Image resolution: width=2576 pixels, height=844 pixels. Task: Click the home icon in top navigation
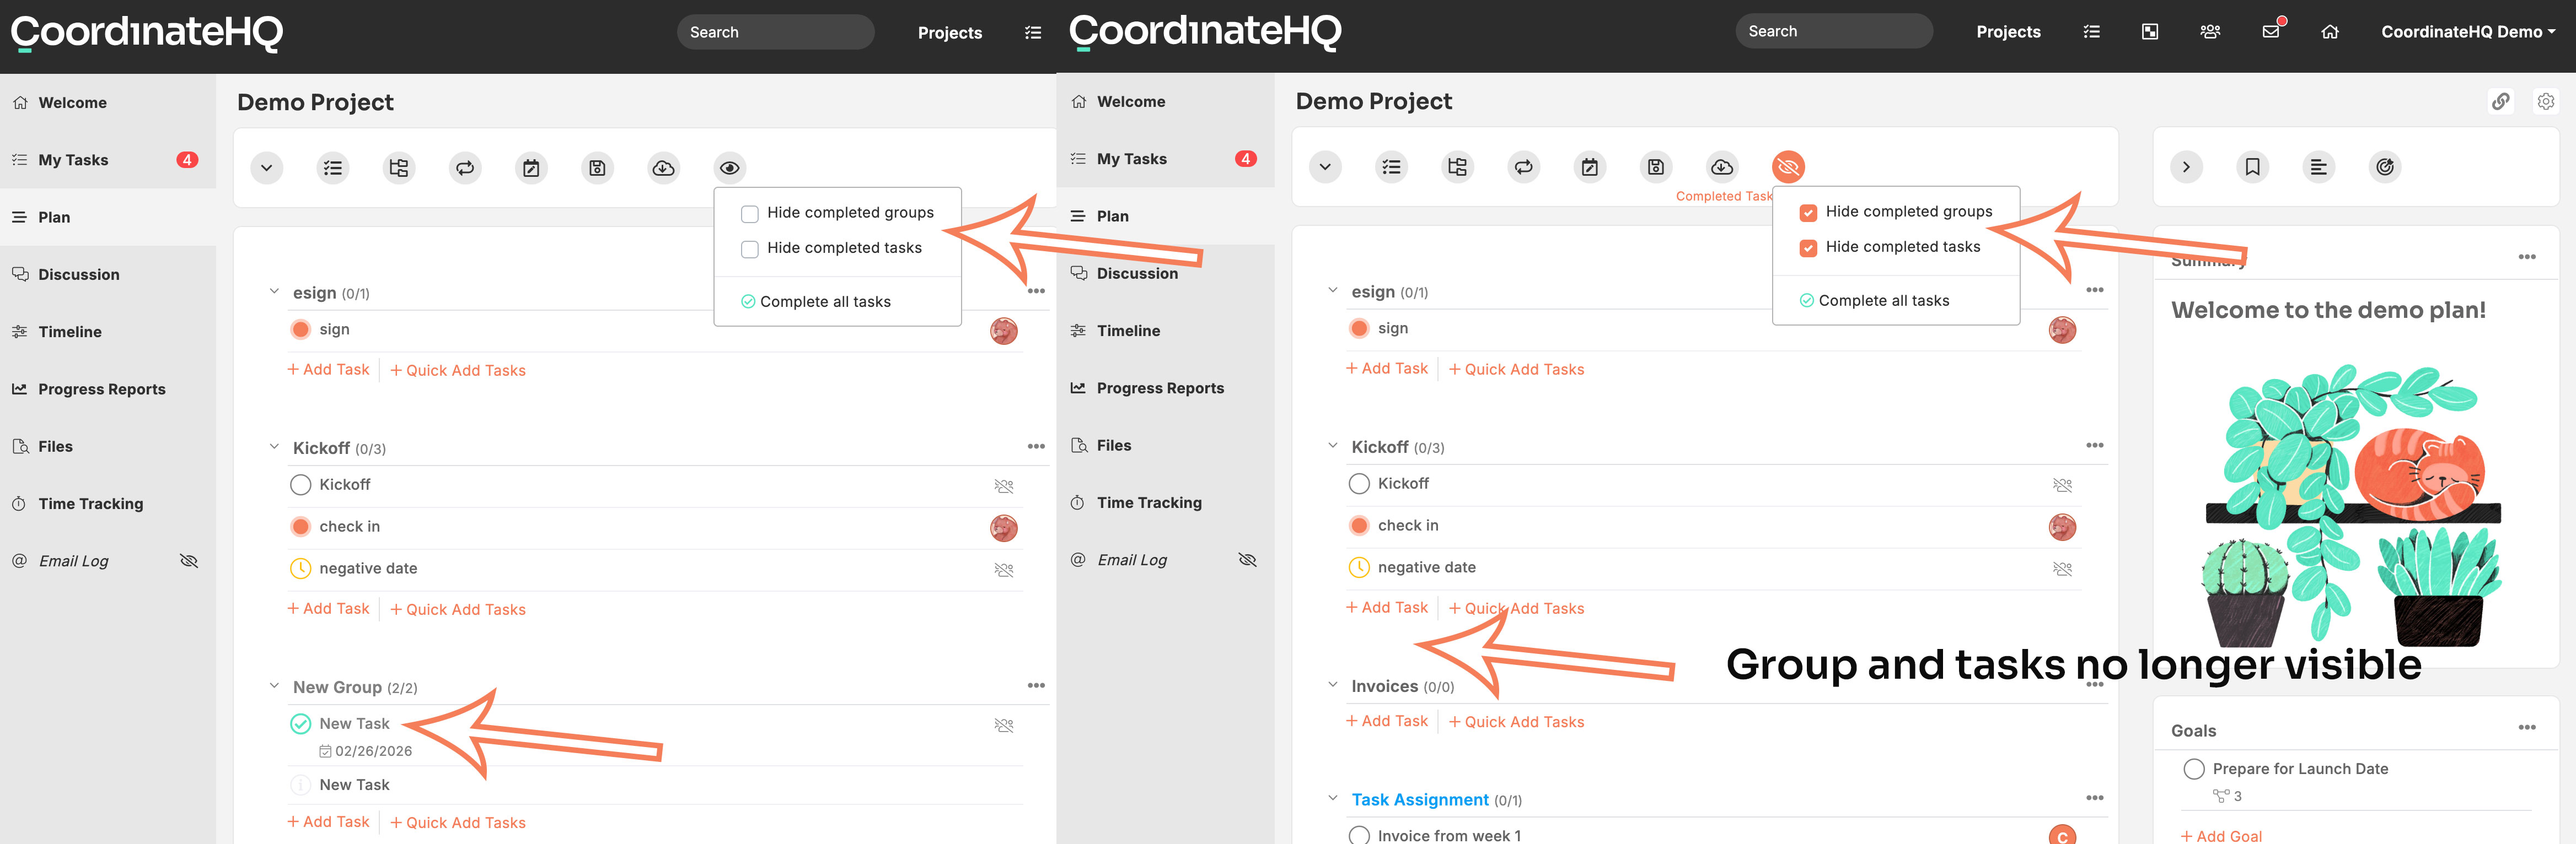(x=2330, y=32)
